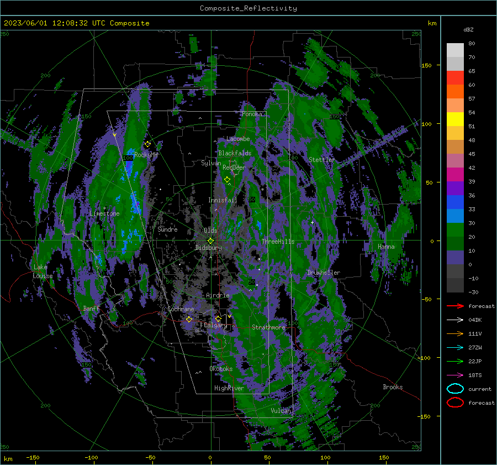Click the Stettler city label
497x465 pixels.
(x=322, y=160)
